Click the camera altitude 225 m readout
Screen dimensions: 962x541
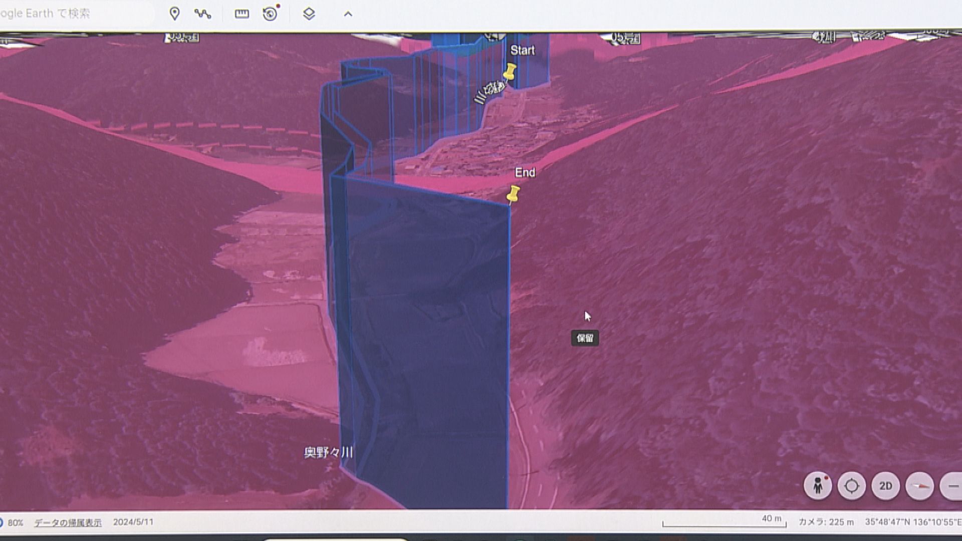826,522
